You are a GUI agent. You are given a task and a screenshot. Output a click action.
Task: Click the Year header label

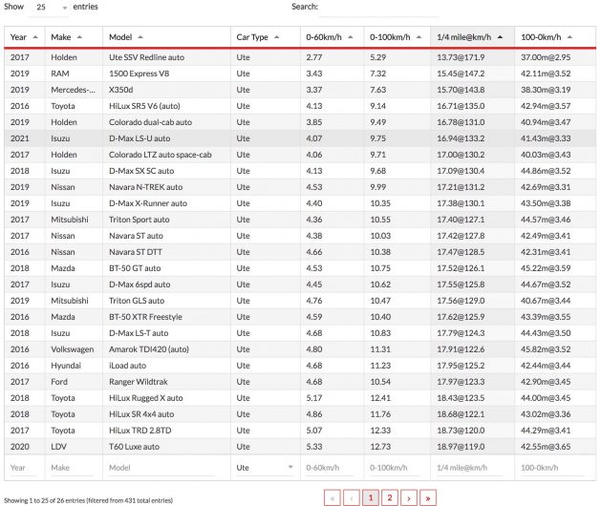18,37
